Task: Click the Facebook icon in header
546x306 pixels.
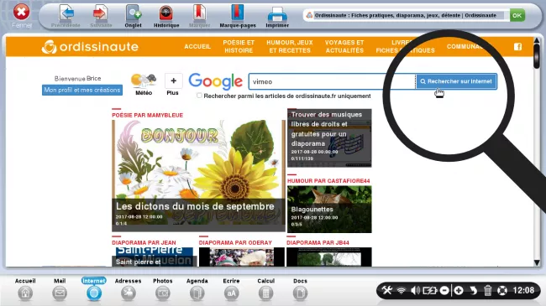Action: 517,47
